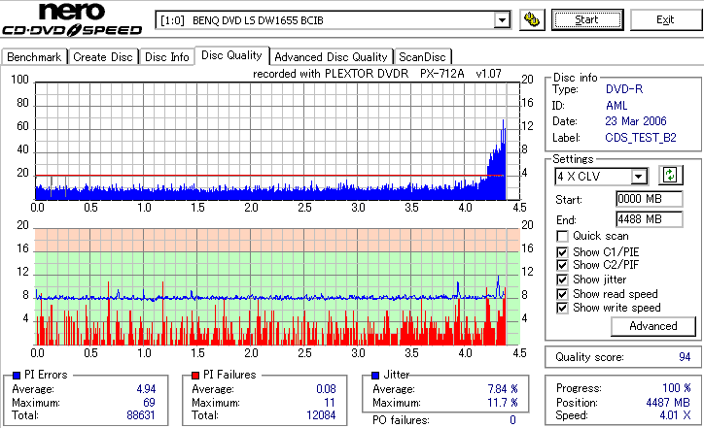Click PI Errors total 88631
Screen dimensions: 704x428
click(141, 415)
